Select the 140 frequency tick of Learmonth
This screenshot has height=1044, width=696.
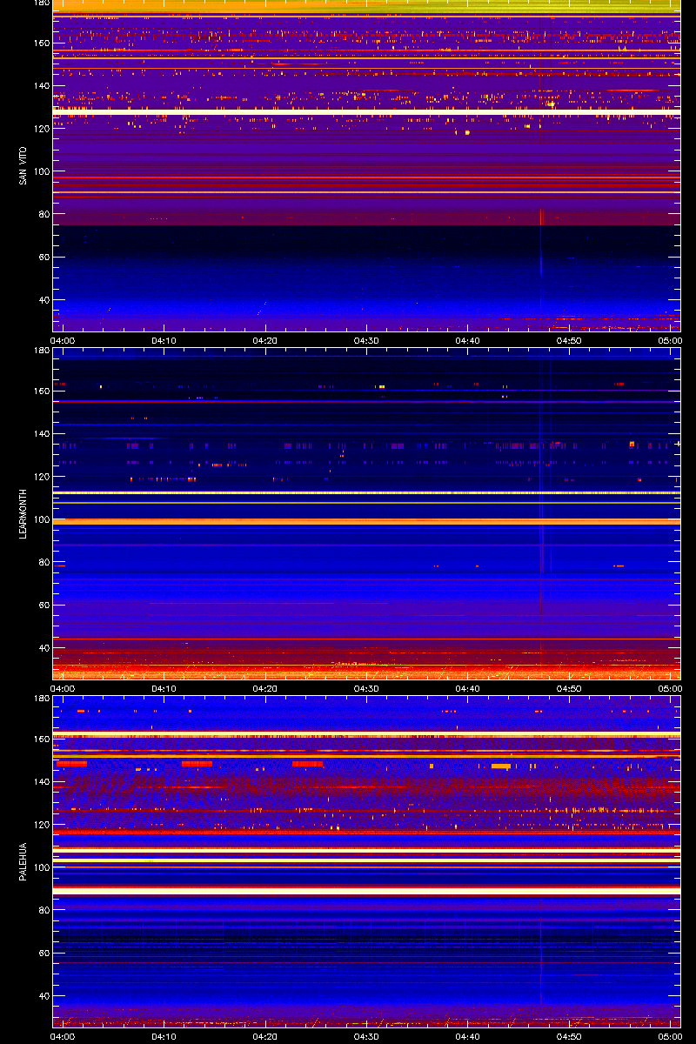coord(41,434)
